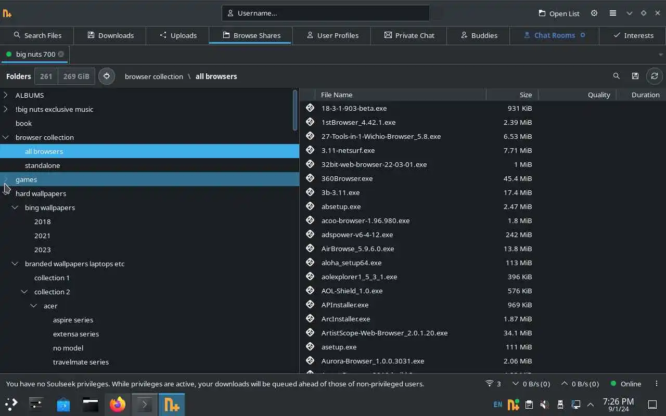The image size is (666, 416).
Task: Switch to the Interests tab
Action: point(633,35)
